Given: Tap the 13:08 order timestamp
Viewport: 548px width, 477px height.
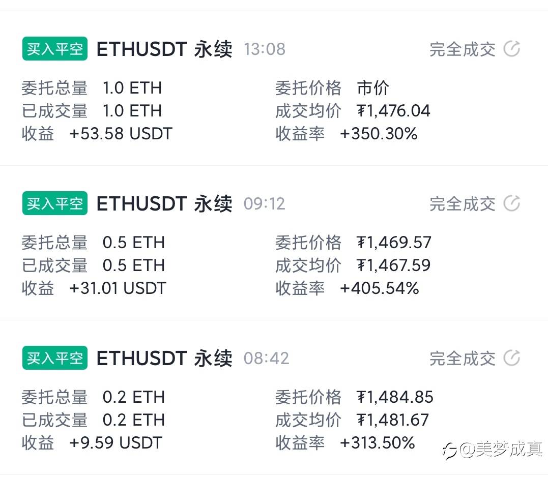Looking at the screenshot, I should tap(265, 49).
